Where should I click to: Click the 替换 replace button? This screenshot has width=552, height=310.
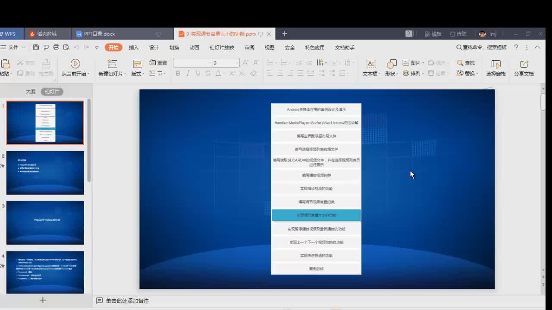(466, 74)
